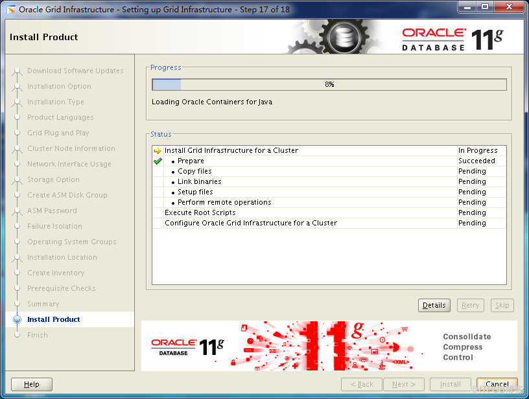The height and width of the screenshot is (399, 529).
Task: Click the 8% installation progress bar
Action: (329, 84)
